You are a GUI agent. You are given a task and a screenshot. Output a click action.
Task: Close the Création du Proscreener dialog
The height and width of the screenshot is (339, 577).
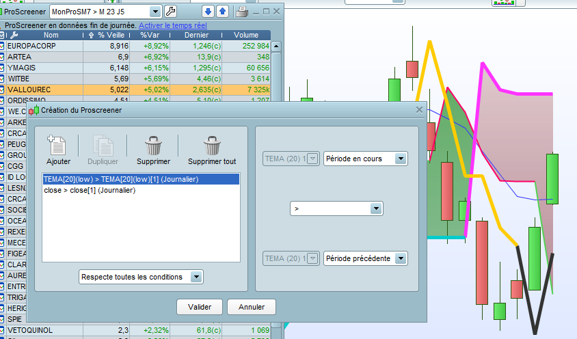[x=419, y=109]
